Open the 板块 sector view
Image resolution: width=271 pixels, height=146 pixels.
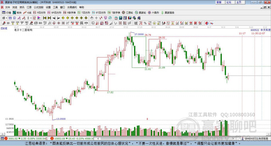(17, 13)
